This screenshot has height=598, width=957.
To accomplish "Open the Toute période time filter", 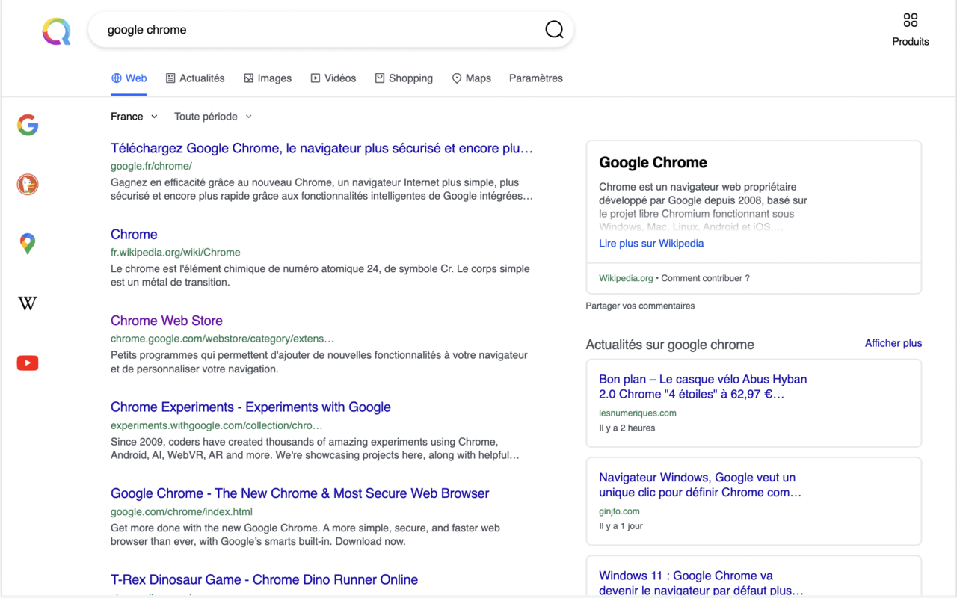I will coord(213,117).
